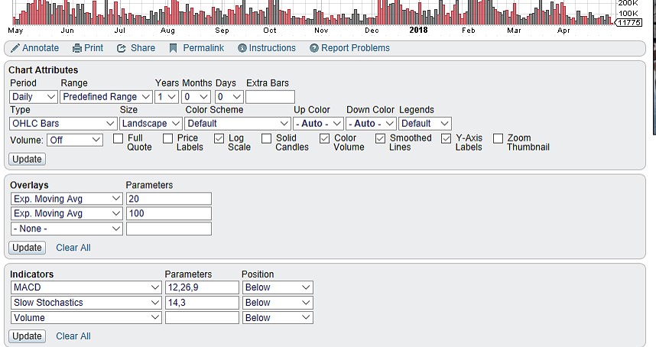Click the Print printer icon

coord(77,48)
